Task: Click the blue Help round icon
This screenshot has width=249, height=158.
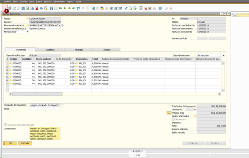Action: coord(160,8)
